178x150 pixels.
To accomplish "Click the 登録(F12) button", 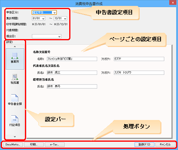I will tap(144, 144).
